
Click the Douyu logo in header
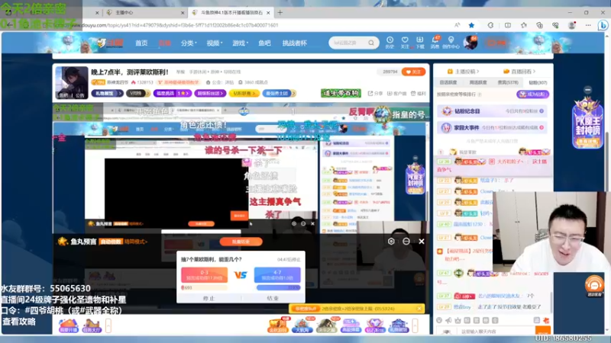pyautogui.click(x=110, y=43)
